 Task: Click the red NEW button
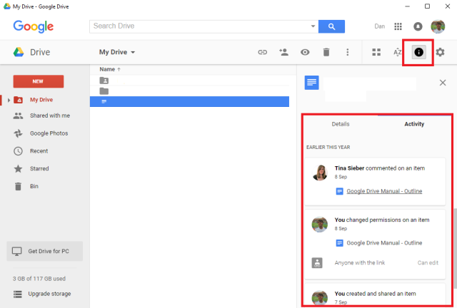pyautogui.click(x=38, y=81)
